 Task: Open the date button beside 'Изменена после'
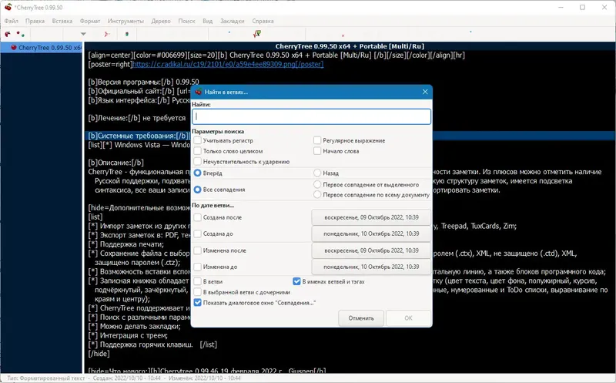point(371,250)
